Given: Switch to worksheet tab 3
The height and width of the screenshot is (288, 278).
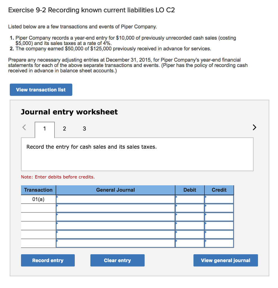Looking at the screenshot, I should (84, 129).
